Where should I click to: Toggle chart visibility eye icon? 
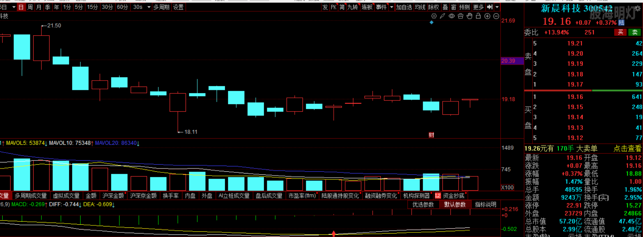click(x=451, y=16)
